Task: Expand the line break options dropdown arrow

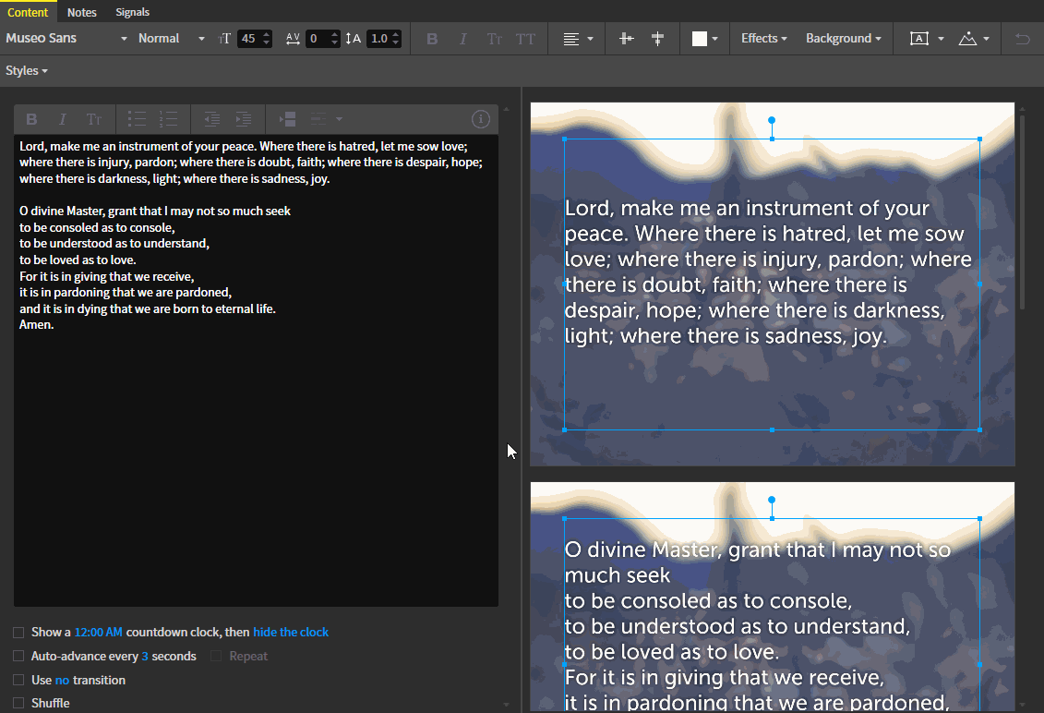Action: (x=339, y=119)
